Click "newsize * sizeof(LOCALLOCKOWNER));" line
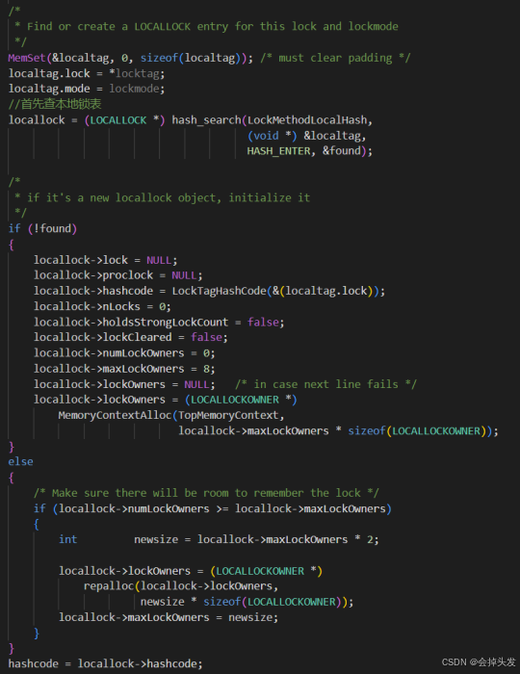Screen dimensions: 520x674 coord(247,602)
